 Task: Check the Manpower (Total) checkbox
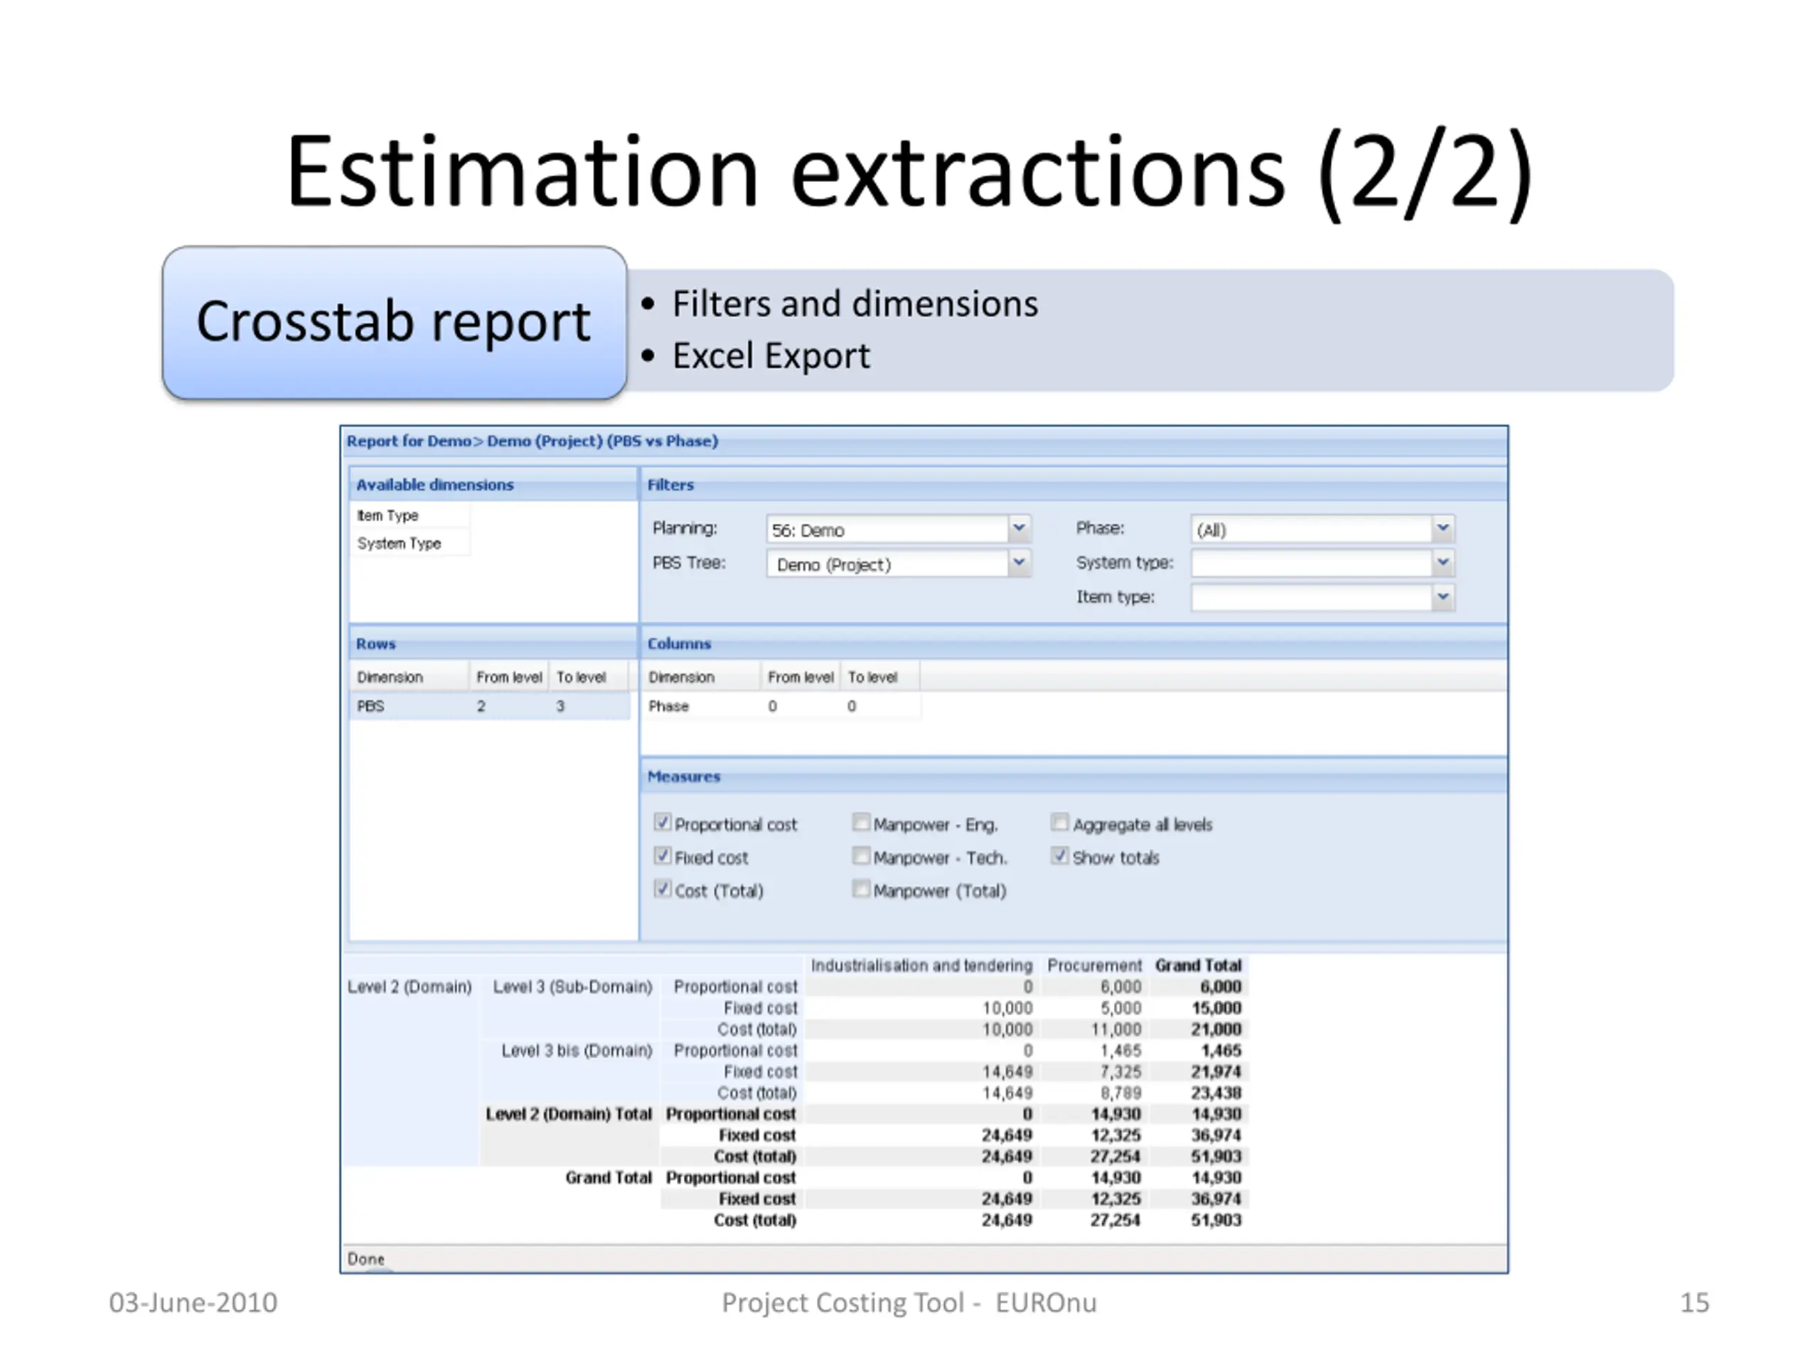tap(861, 889)
